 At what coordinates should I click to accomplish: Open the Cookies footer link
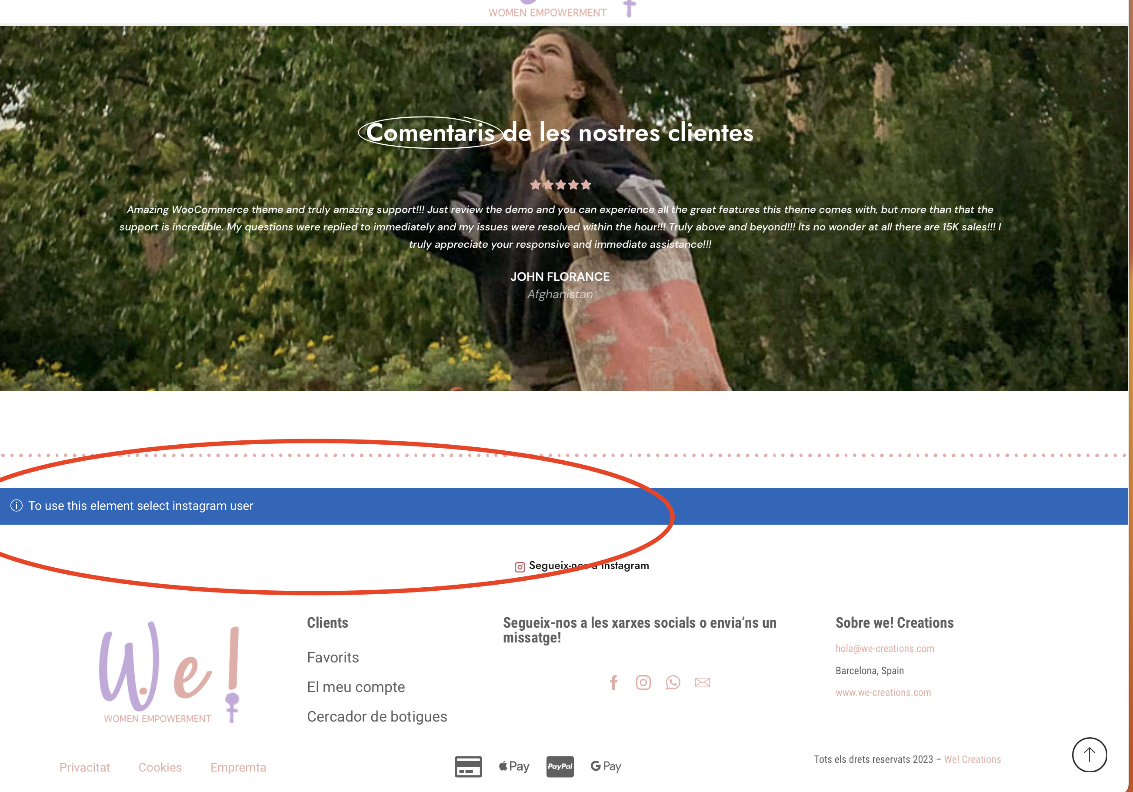(x=160, y=767)
